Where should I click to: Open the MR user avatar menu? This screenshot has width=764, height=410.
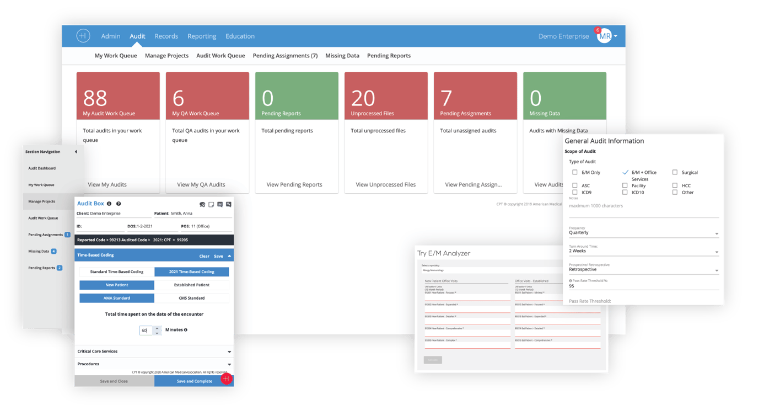[605, 36]
